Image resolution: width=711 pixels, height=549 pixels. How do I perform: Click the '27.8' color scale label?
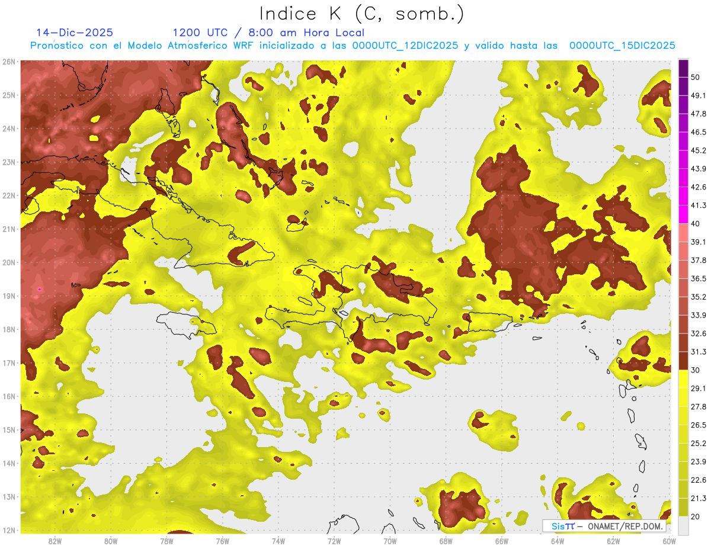pyautogui.click(x=699, y=407)
